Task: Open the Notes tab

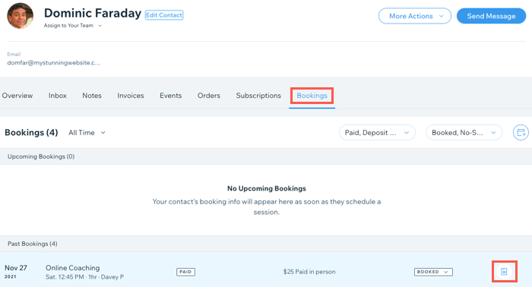Action: coord(92,96)
